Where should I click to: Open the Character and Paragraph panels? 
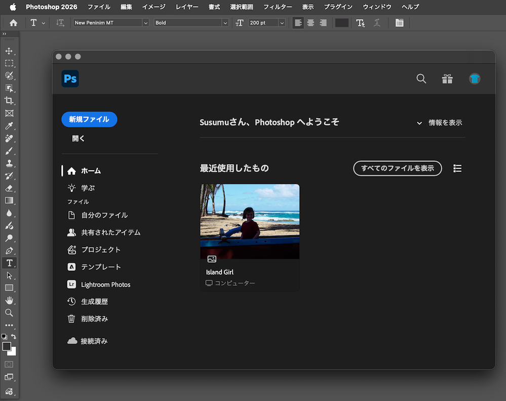[399, 23]
